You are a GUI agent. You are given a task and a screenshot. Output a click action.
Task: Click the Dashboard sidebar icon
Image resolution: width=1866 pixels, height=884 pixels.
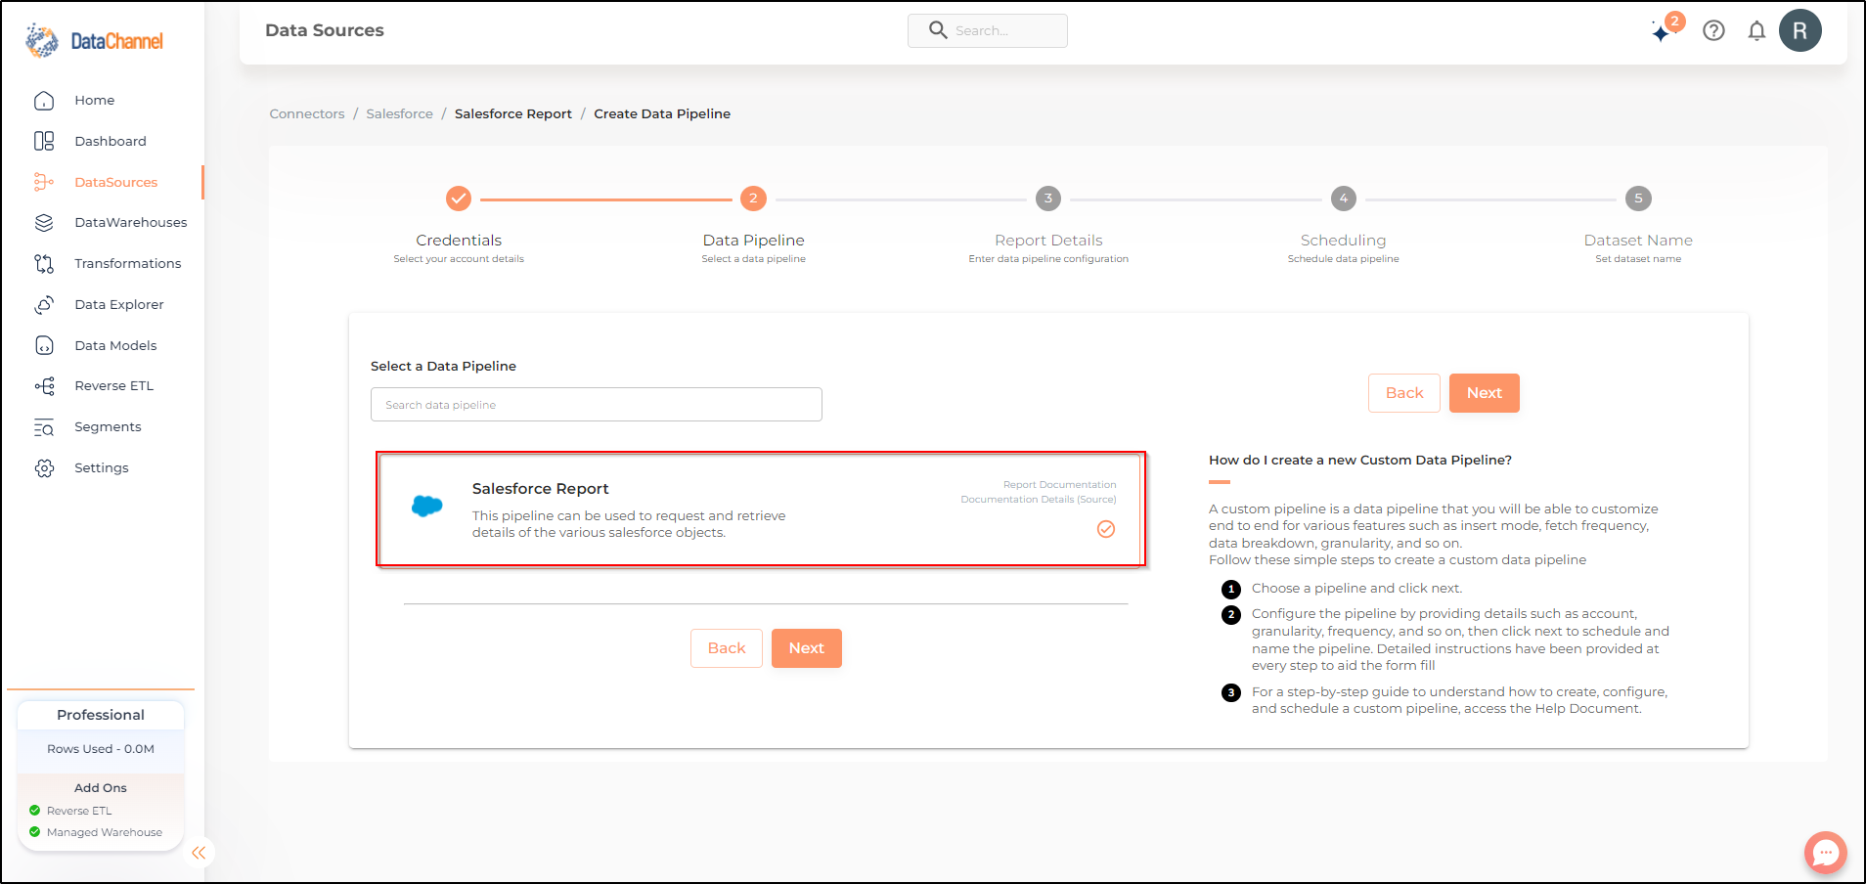coord(44,141)
